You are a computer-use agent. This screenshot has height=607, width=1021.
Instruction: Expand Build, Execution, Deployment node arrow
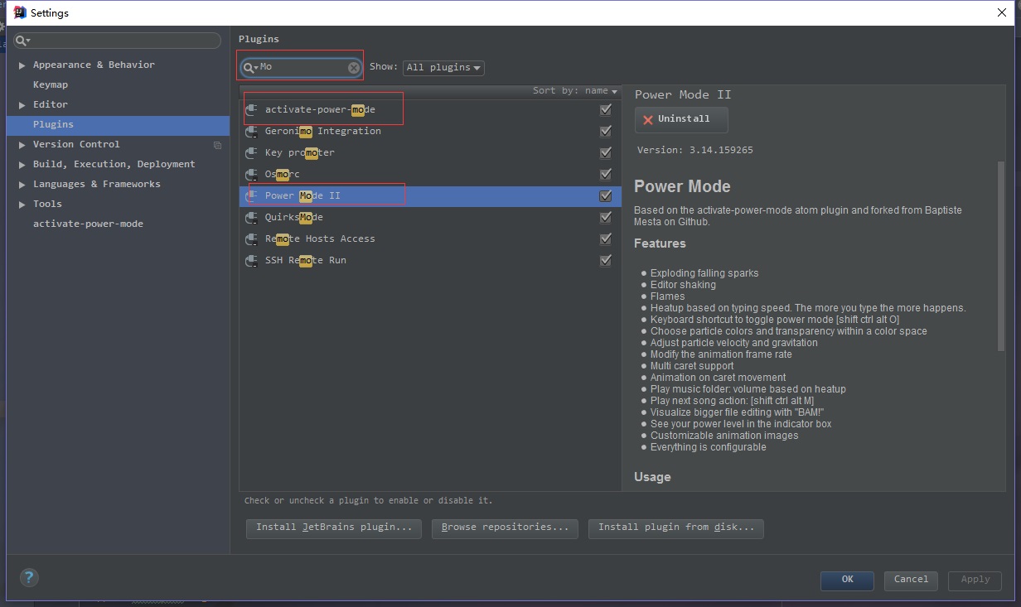pyautogui.click(x=22, y=164)
